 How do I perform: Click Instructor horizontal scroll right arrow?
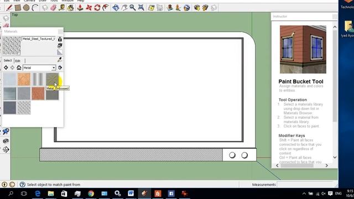point(327,165)
